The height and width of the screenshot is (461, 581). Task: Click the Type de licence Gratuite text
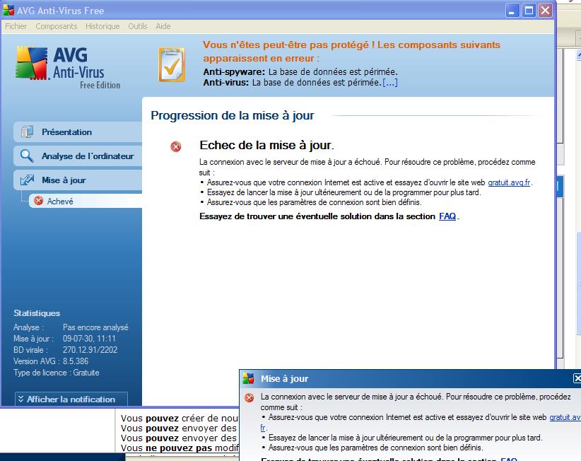(x=57, y=373)
